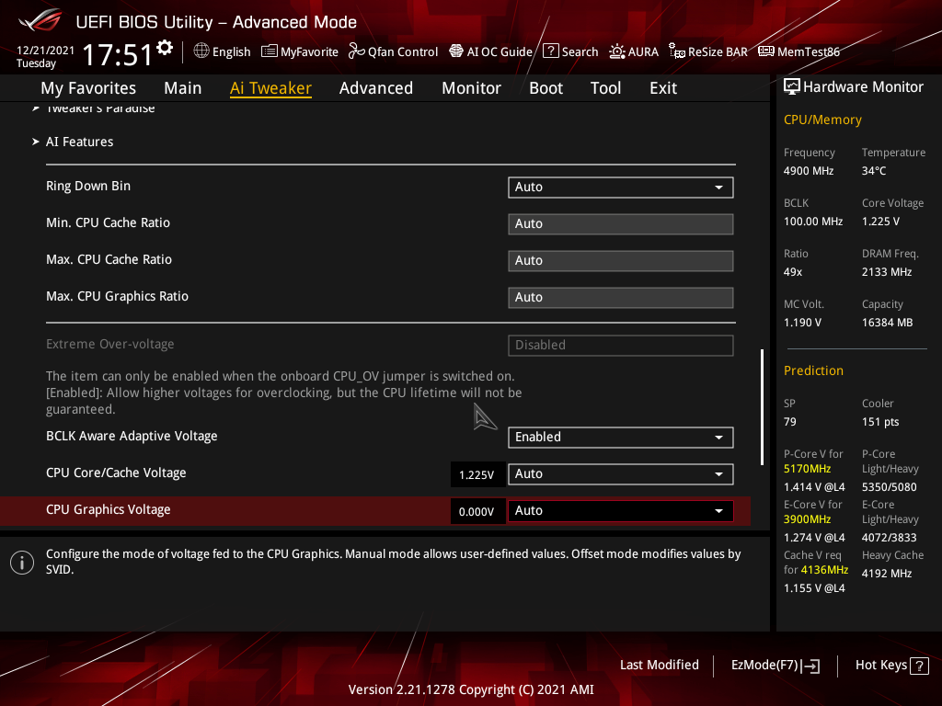Open the Exit tab
Viewport: 942px width, 706px height.
663,88
